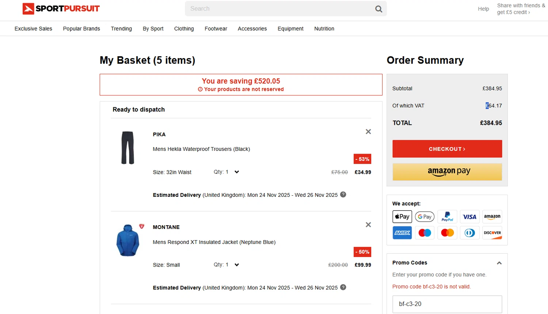Click 'Promo code bf-c3-20 is not valid' message
The image size is (548, 314).
tap(431, 287)
